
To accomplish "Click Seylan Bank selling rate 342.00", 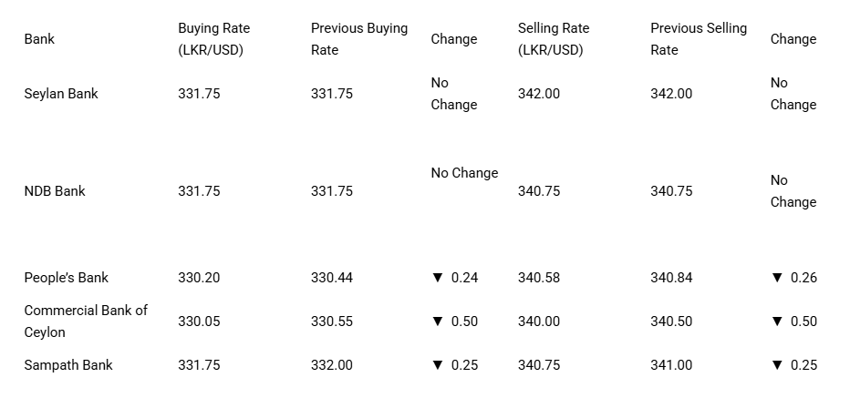I will tap(539, 94).
